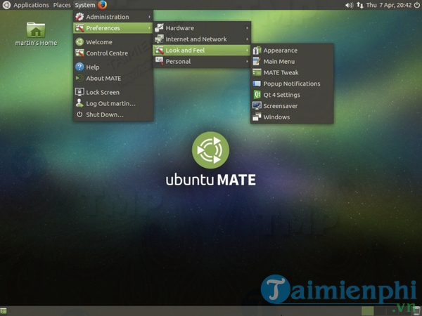
Task: Choose MATE Tweak menu entry
Action: tap(292, 72)
